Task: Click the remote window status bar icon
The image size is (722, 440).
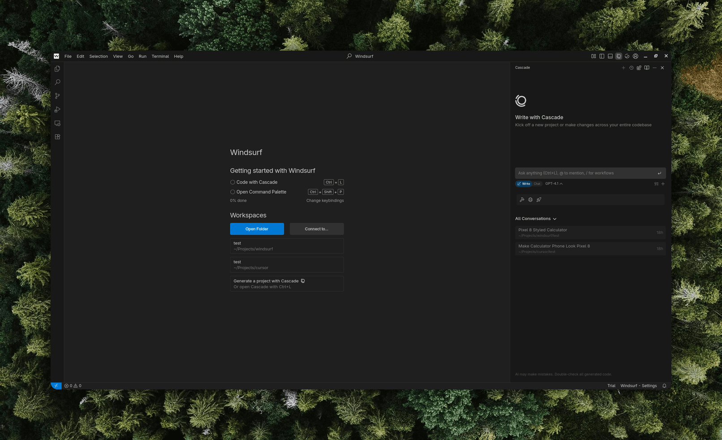Action: pyautogui.click(x=56, y=386)
